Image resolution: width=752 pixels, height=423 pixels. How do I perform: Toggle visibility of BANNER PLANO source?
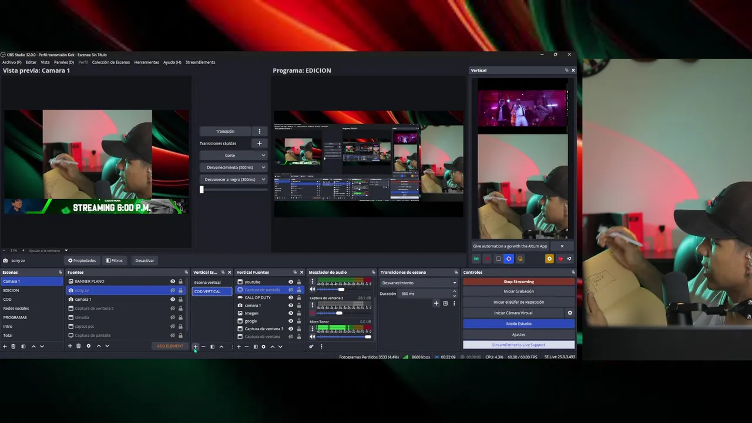173,281
